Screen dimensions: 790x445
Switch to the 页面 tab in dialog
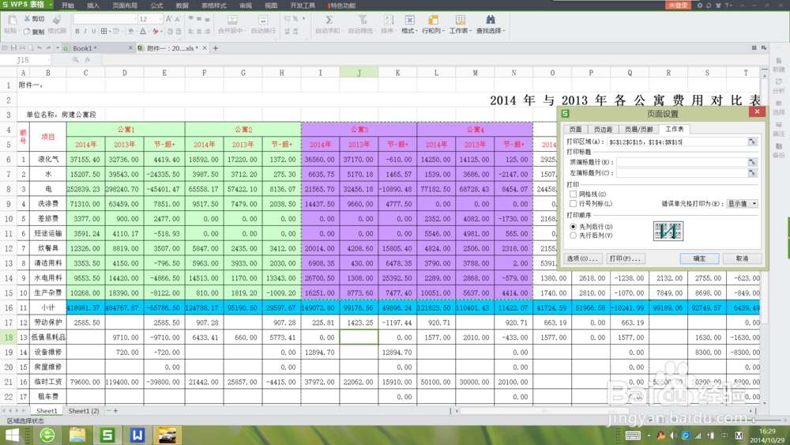(575, 130)
